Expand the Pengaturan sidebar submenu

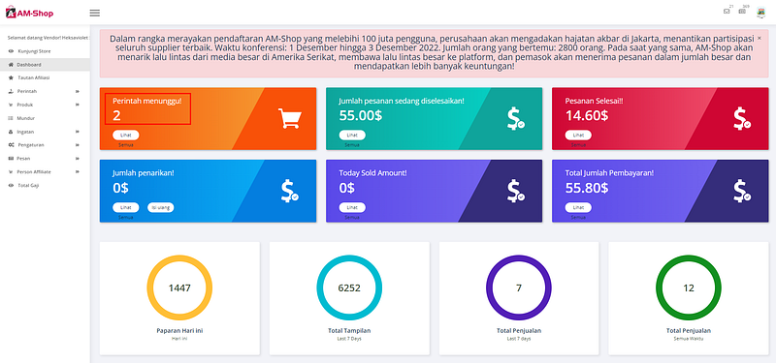click(45, 145)
